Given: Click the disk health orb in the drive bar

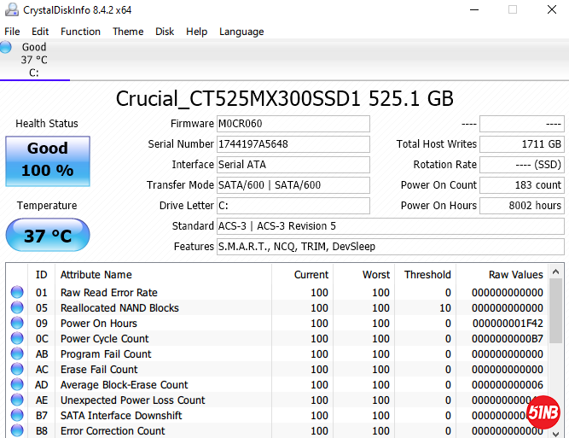Looking at the screenshot, I should 6,48.
